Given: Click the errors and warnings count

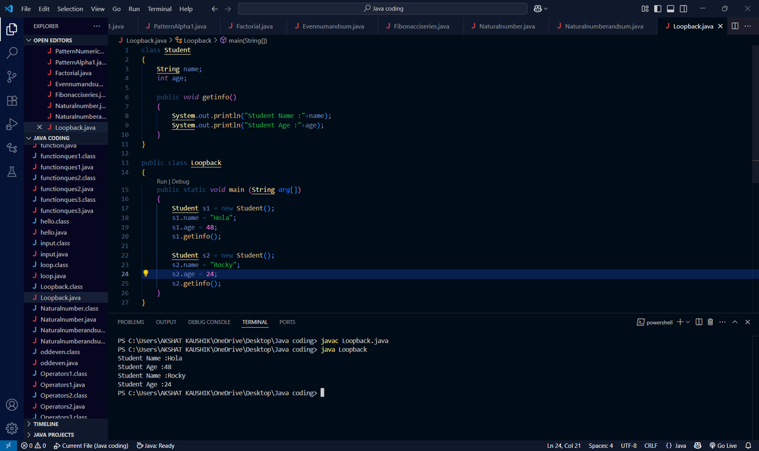Looking at the screenshot, I should point(34,446).
